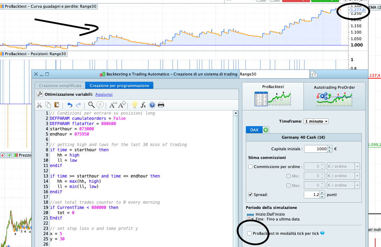Click the candlestick icon beside Prezzo label

tap(16, 155)
